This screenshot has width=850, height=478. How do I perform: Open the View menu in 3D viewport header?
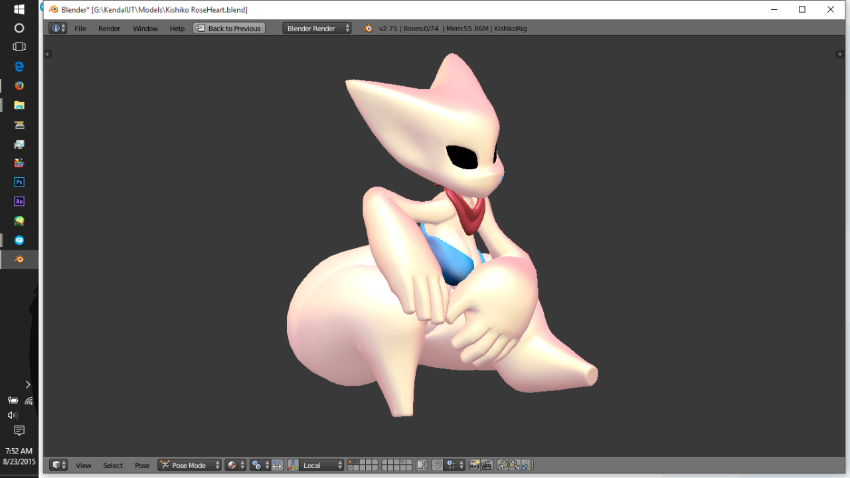(84, 465)
